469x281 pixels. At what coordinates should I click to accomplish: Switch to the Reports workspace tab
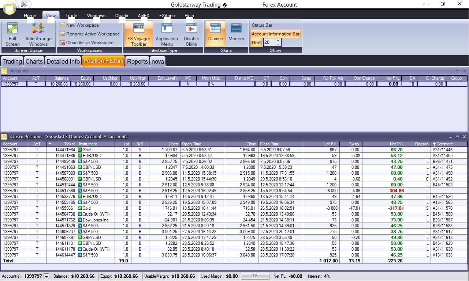coord(137,61)
